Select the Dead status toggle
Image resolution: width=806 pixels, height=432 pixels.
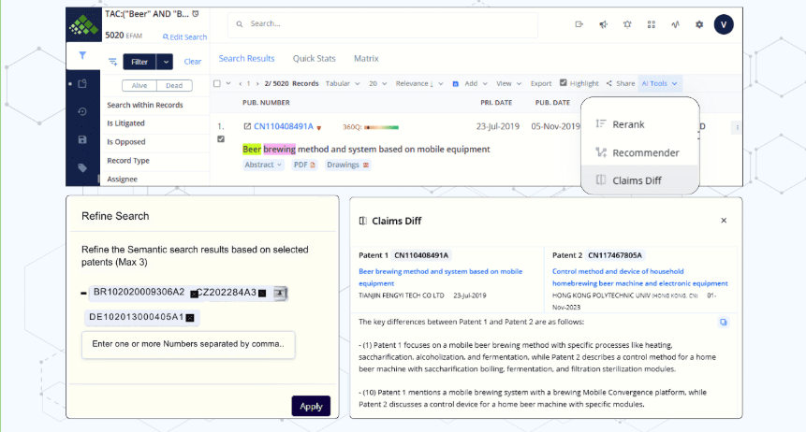(x=174, y=86)
